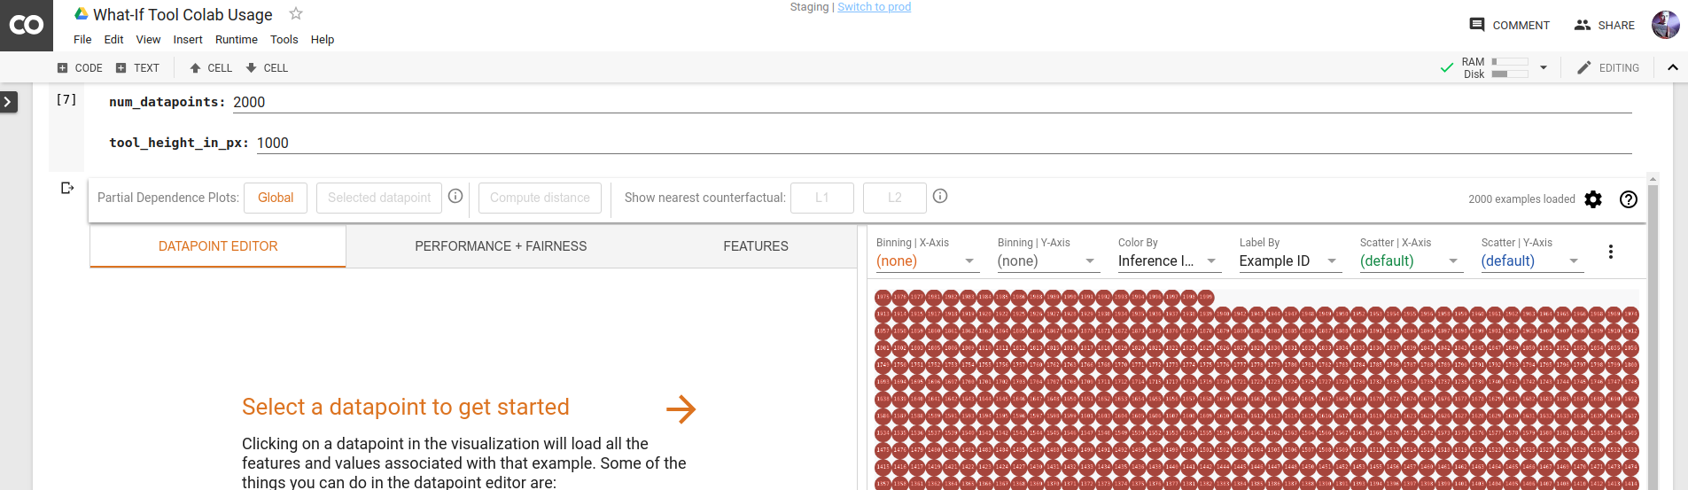Screen dimensions: 1688x490
Task: Click the cell output toggle icon
Action: point(67,188)
